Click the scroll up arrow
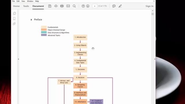The image size is (185, 104). [153, 11]
